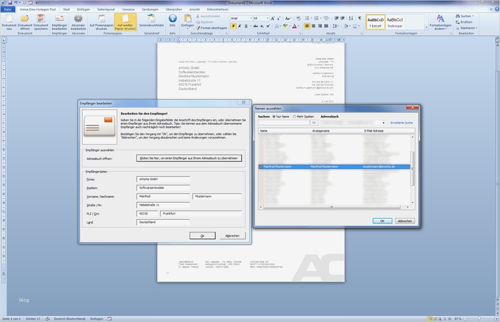
Task: Switch to the Seitenlayout tab
Action: pyautogui.click(x=106, y=10)
